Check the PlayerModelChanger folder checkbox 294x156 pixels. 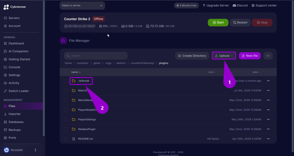click(66, 110)
